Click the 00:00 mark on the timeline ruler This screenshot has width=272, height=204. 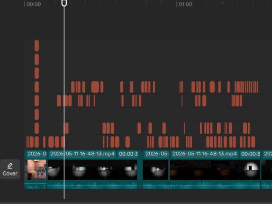point(33,4)
